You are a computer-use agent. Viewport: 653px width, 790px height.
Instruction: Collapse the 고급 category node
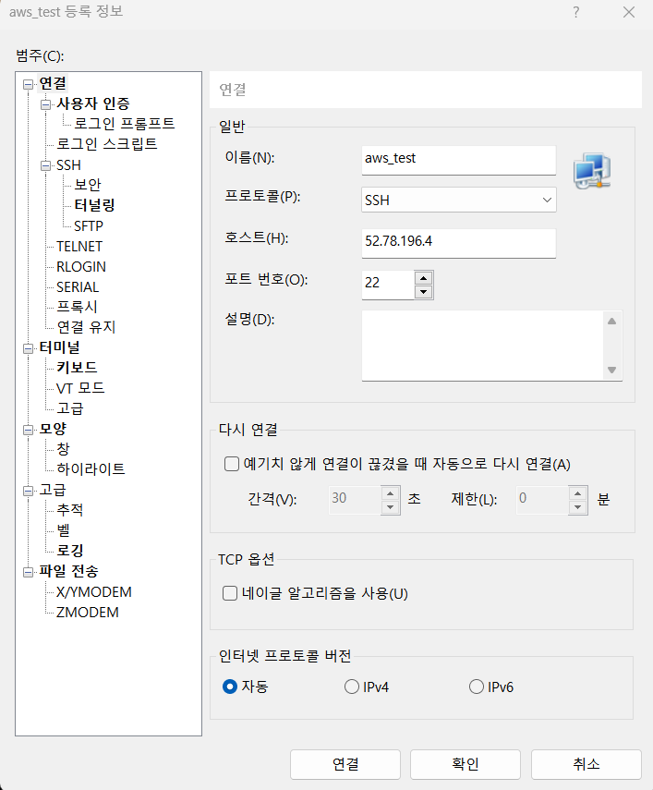tap(29, 491)
